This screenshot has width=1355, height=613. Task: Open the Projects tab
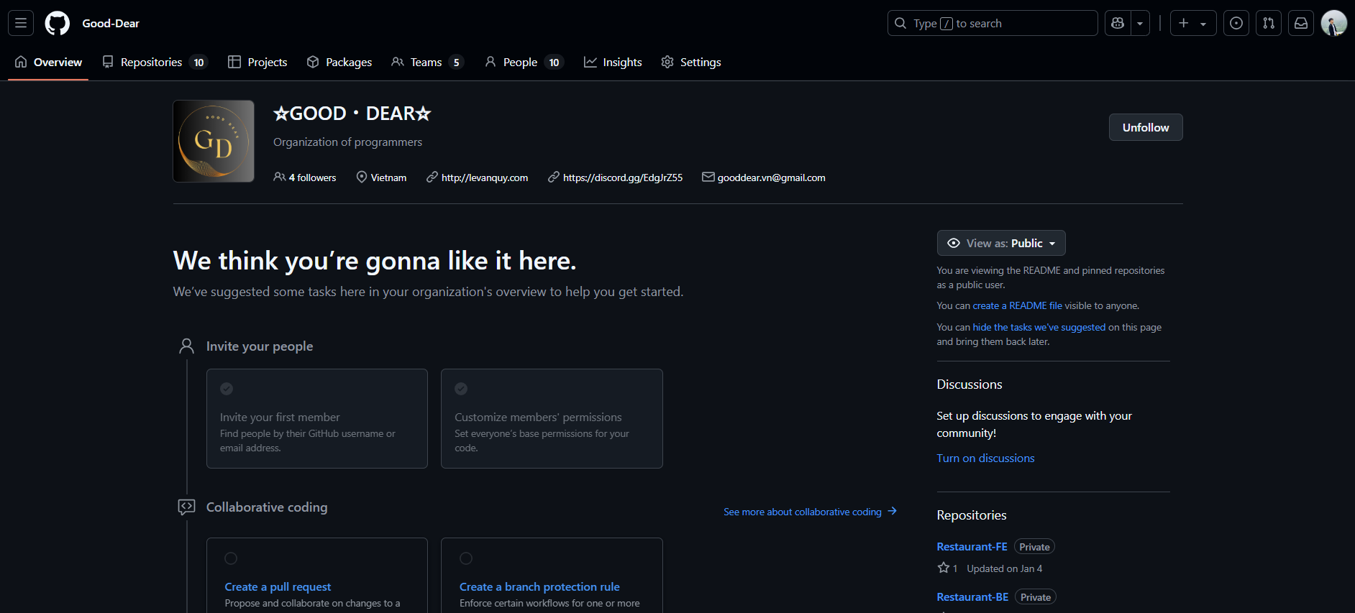tap(257, 62)
